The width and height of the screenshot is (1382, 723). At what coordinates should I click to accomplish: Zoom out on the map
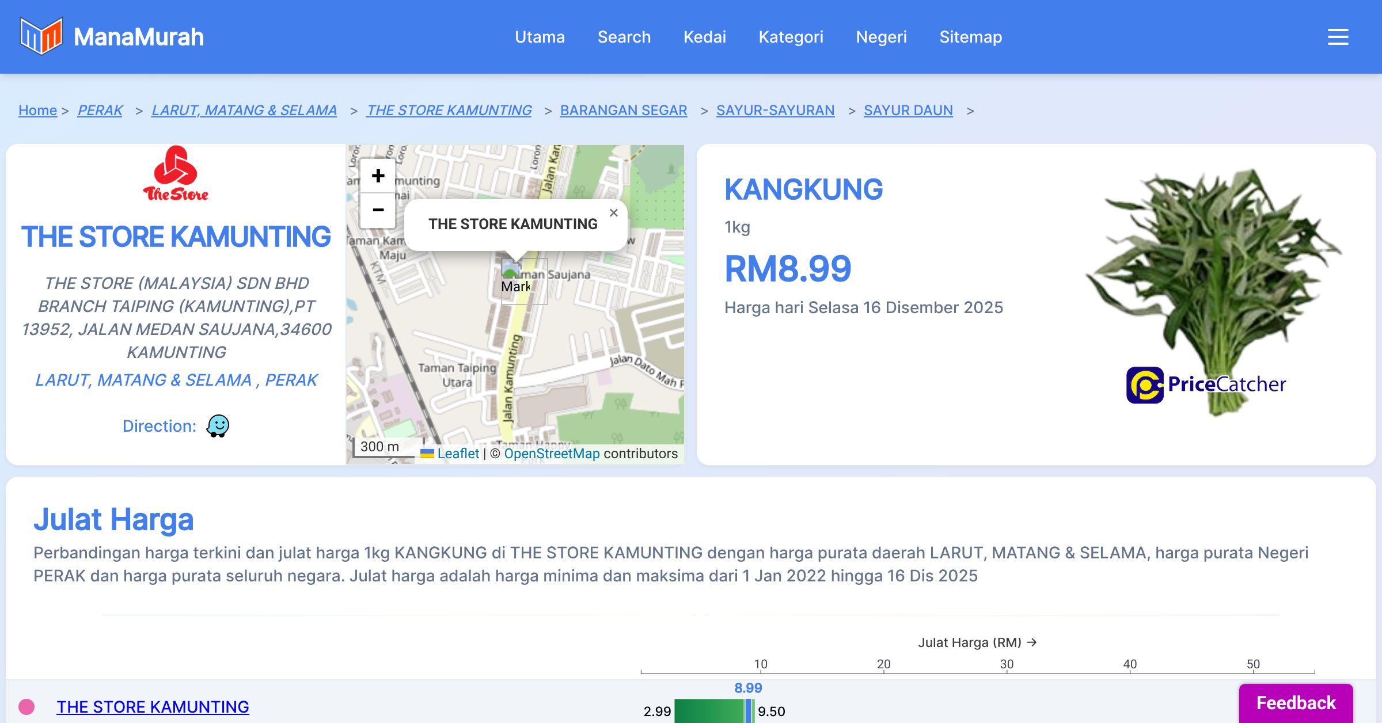coord(378,210)
